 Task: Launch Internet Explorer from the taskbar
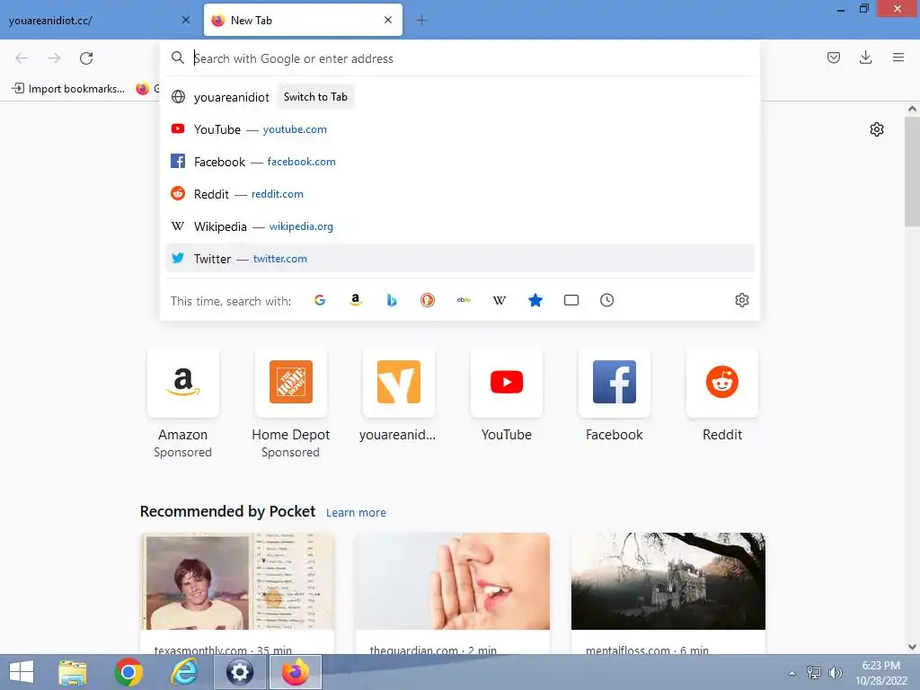184,672
